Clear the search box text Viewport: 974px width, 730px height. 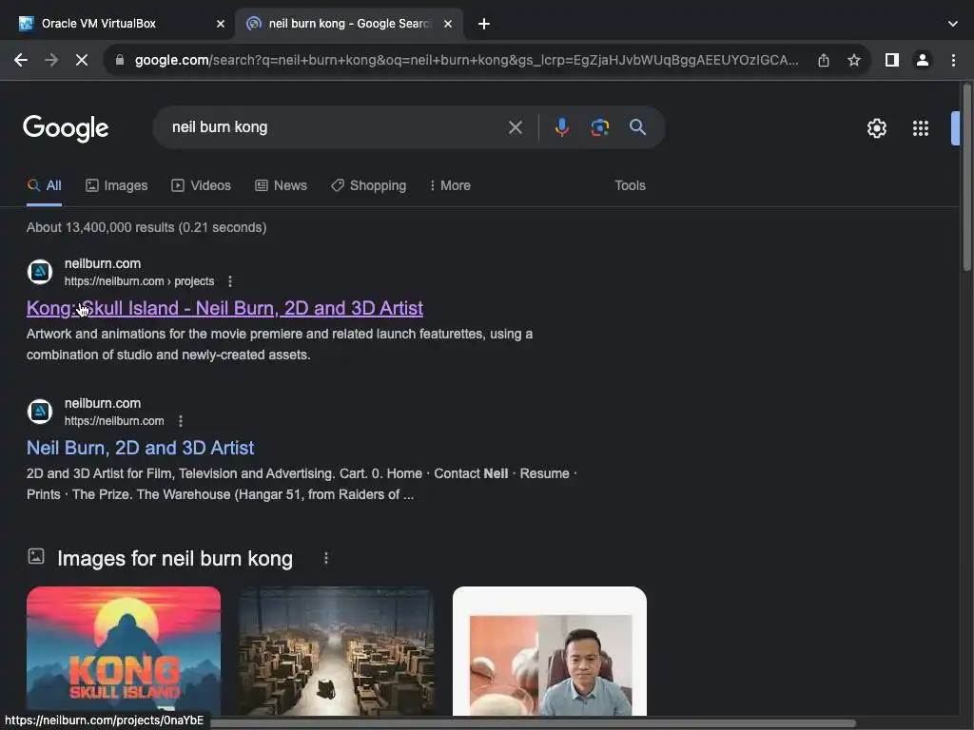515,127
